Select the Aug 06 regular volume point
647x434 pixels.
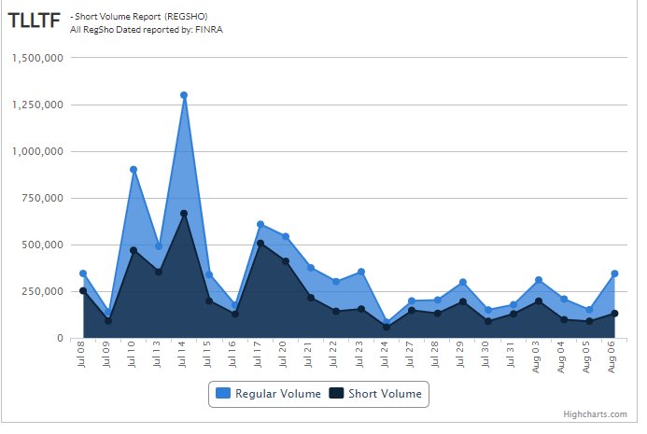click(614, 273)
